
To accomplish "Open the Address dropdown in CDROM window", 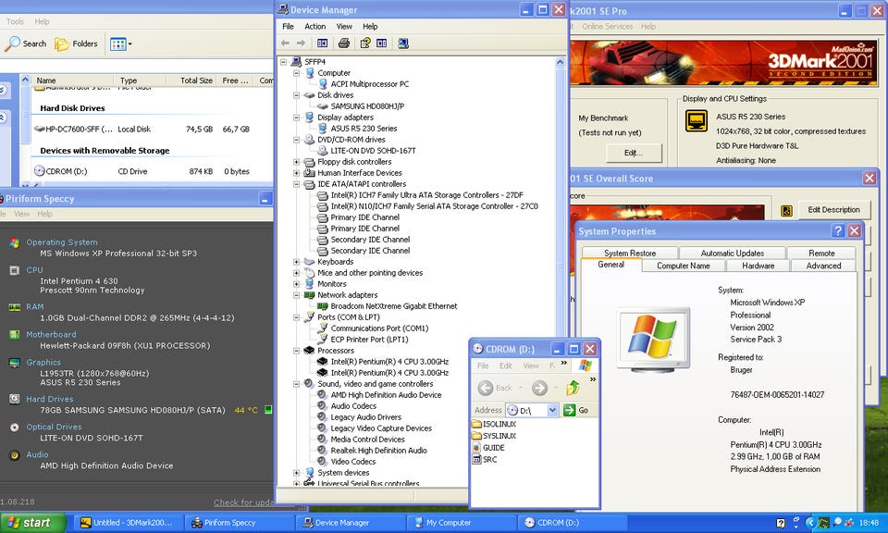I will (552, 410).
